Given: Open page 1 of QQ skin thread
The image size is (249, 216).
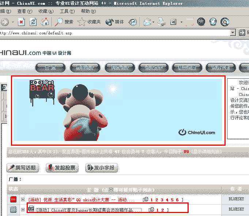Looking at the screenshot, I should coord(152,200).
